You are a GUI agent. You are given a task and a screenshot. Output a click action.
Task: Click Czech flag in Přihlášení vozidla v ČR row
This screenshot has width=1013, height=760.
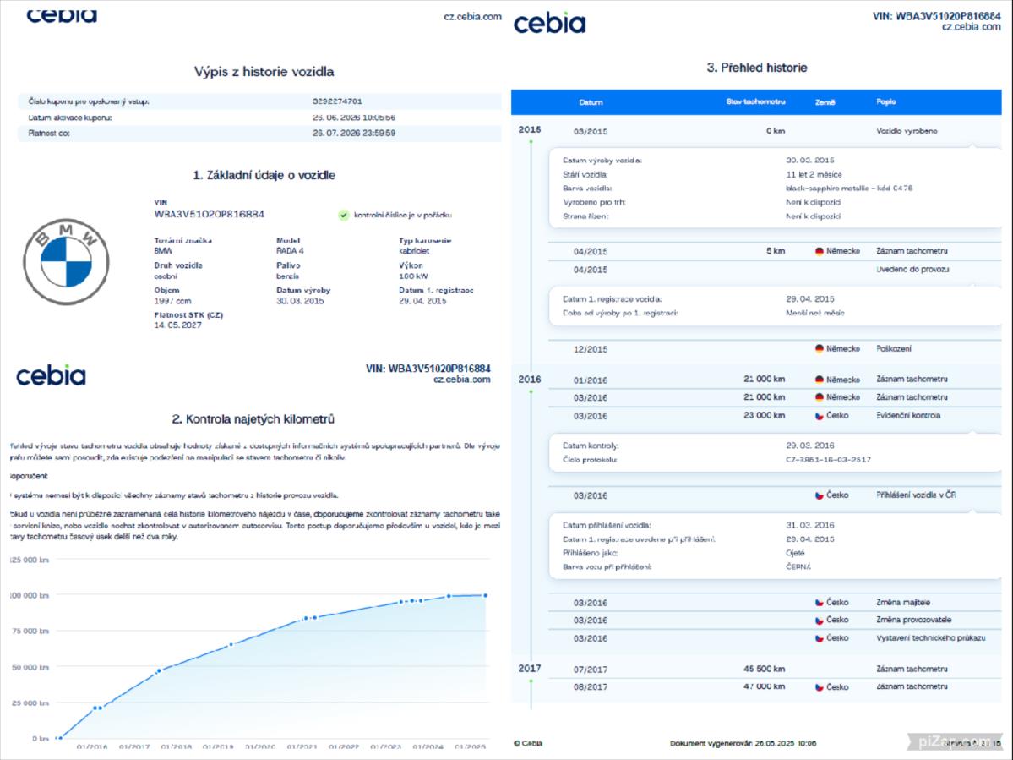pos(820,495)
